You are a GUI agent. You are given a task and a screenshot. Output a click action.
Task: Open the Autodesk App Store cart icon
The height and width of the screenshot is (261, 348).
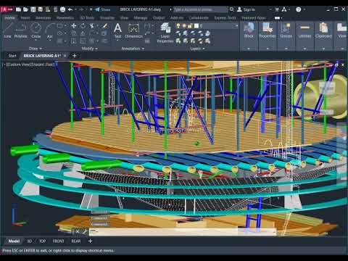[277, 9]
